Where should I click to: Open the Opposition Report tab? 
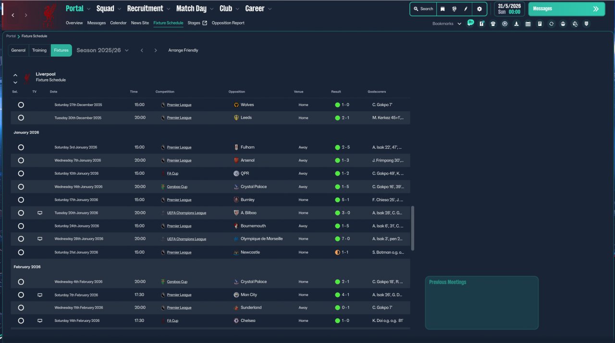pos(228,23)
